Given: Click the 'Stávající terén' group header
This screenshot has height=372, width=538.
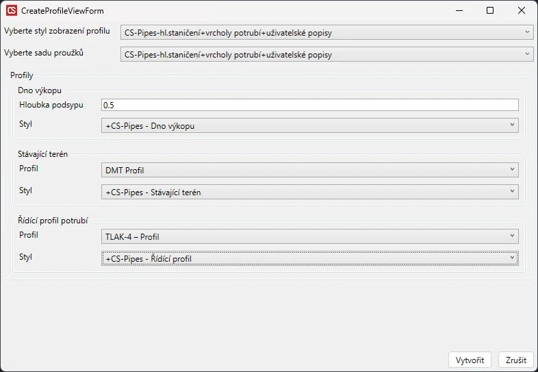Looking at the screenshot, I should 43,154.
